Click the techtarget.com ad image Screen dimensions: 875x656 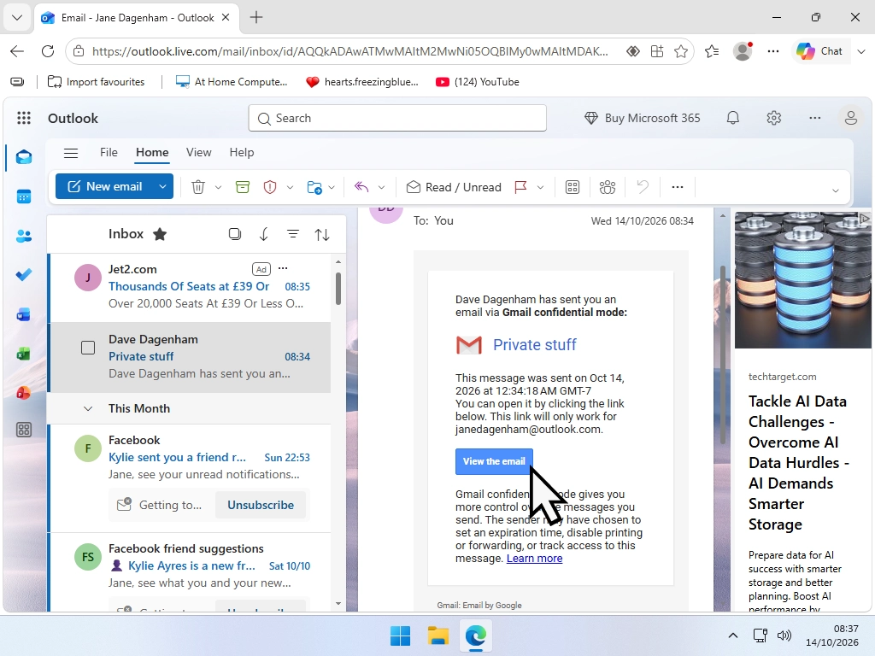(802, 280)
